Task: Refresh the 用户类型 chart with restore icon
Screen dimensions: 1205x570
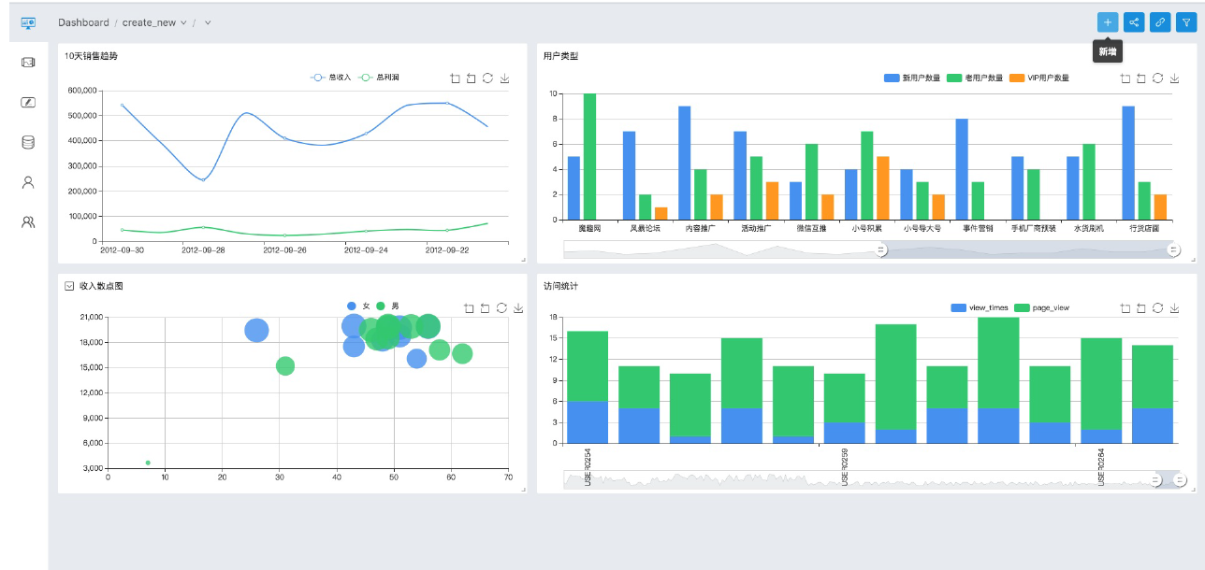Action: click(1157, 78)
